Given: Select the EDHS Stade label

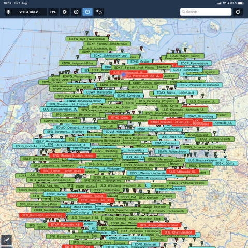Looking at the screenshot, I should coord(109,85).
